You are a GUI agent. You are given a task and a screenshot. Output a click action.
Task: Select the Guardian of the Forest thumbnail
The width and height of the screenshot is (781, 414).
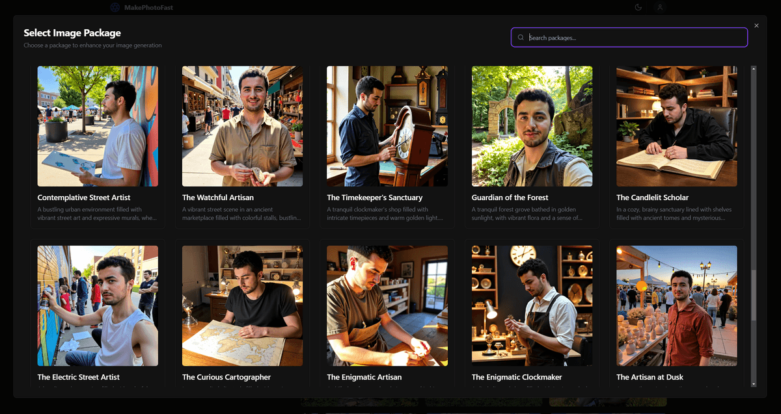[532, 126]
